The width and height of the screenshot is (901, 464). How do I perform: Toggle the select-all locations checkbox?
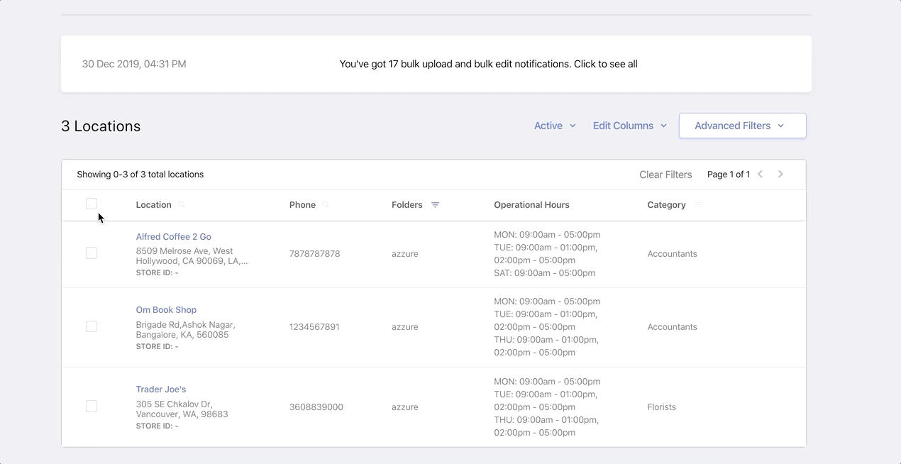point(92,204)
